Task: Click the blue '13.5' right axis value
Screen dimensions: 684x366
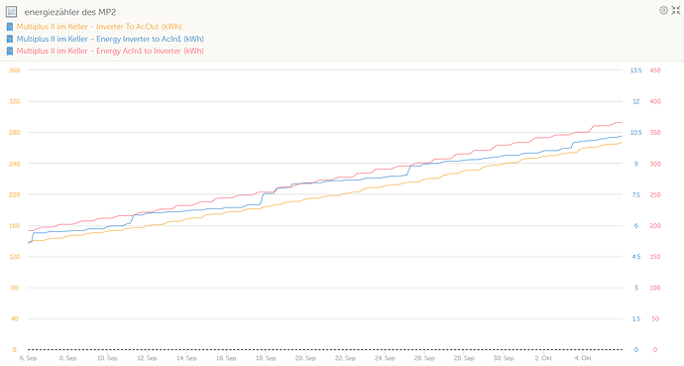Action: click(636, 70)
